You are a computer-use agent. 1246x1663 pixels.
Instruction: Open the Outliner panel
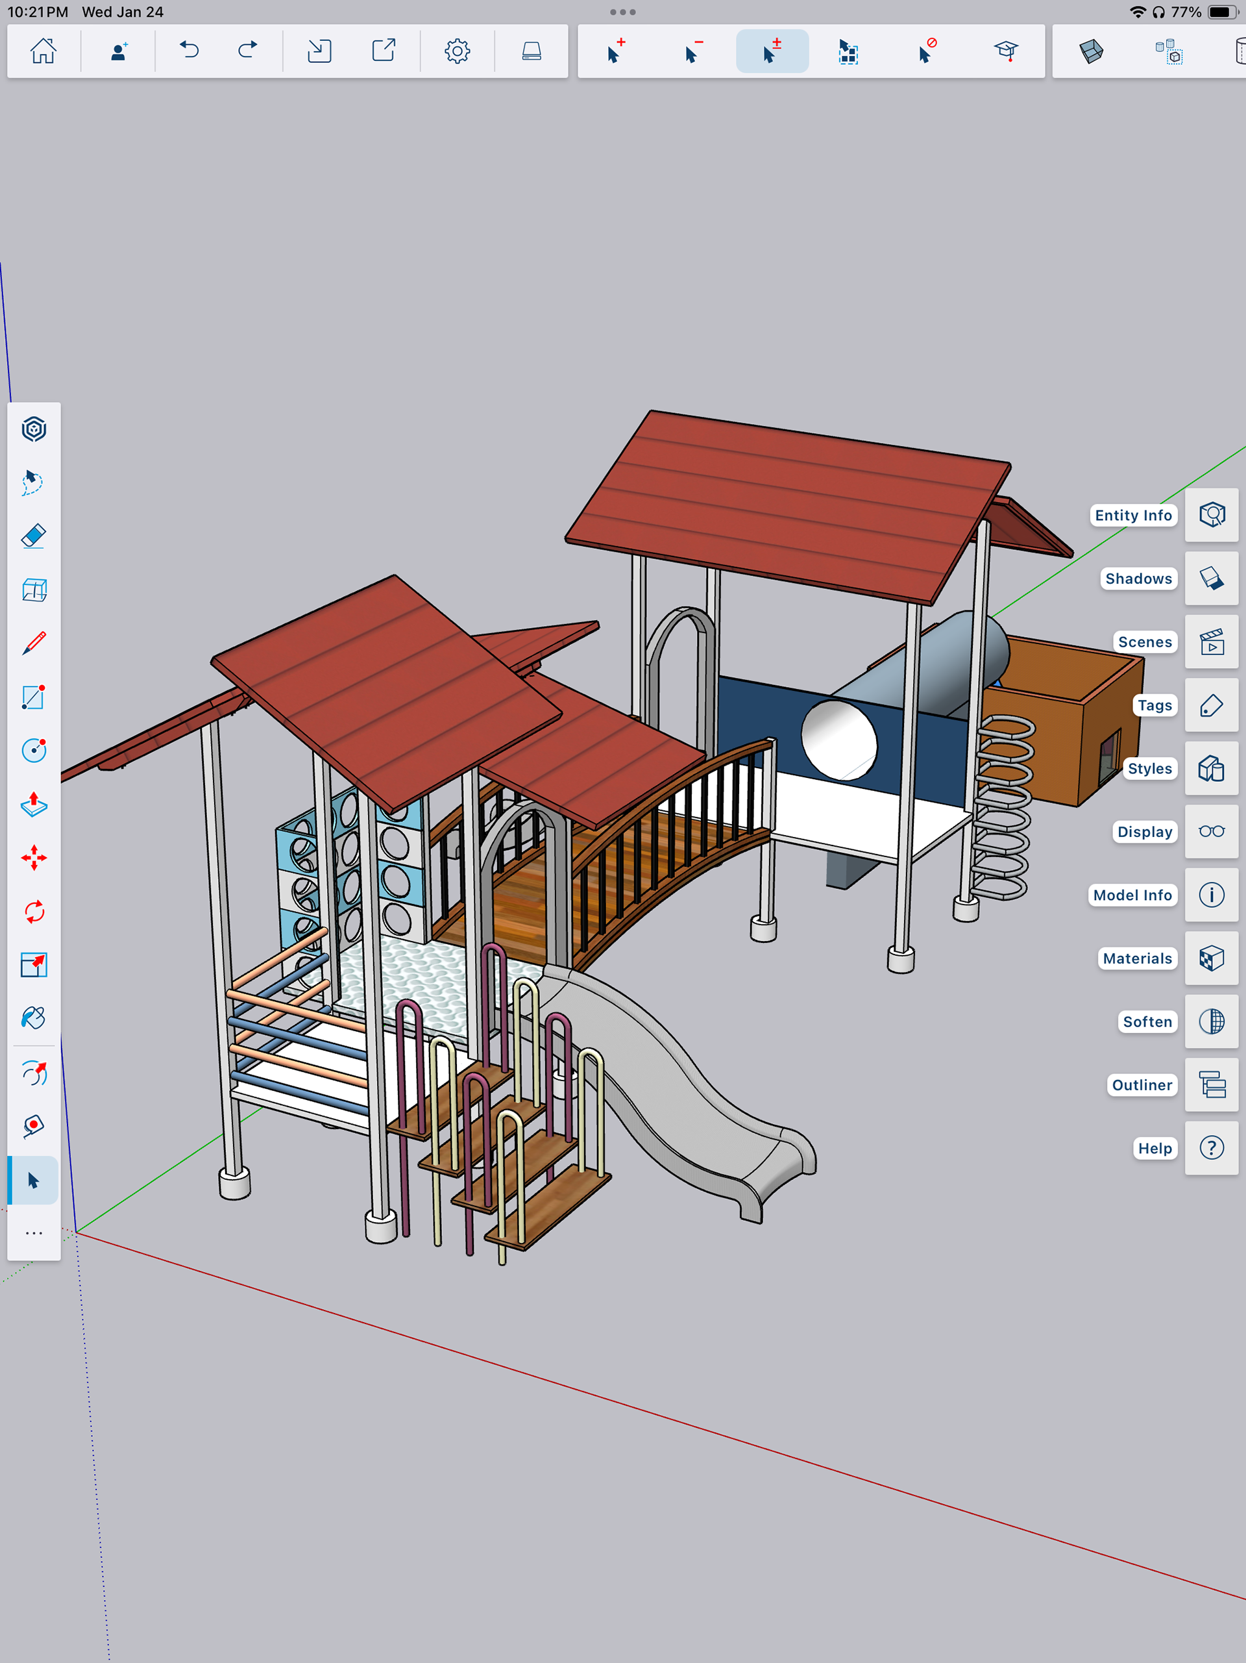coord(1212,1085)
